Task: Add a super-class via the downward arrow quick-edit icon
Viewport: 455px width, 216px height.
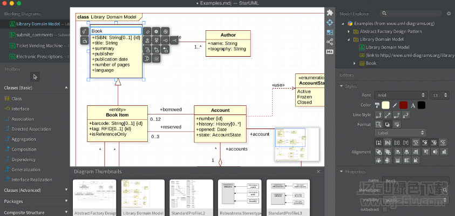Action: click(x=157, y=40)
